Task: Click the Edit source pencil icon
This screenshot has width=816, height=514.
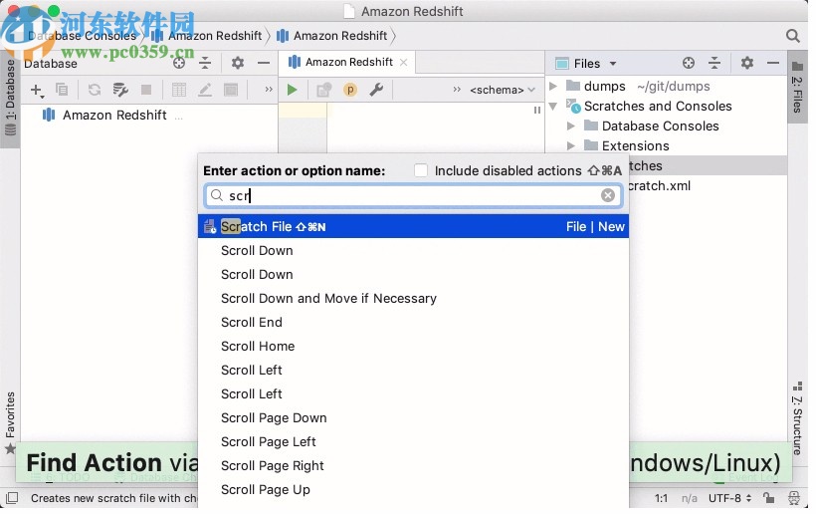Action: tap(205, 90)
